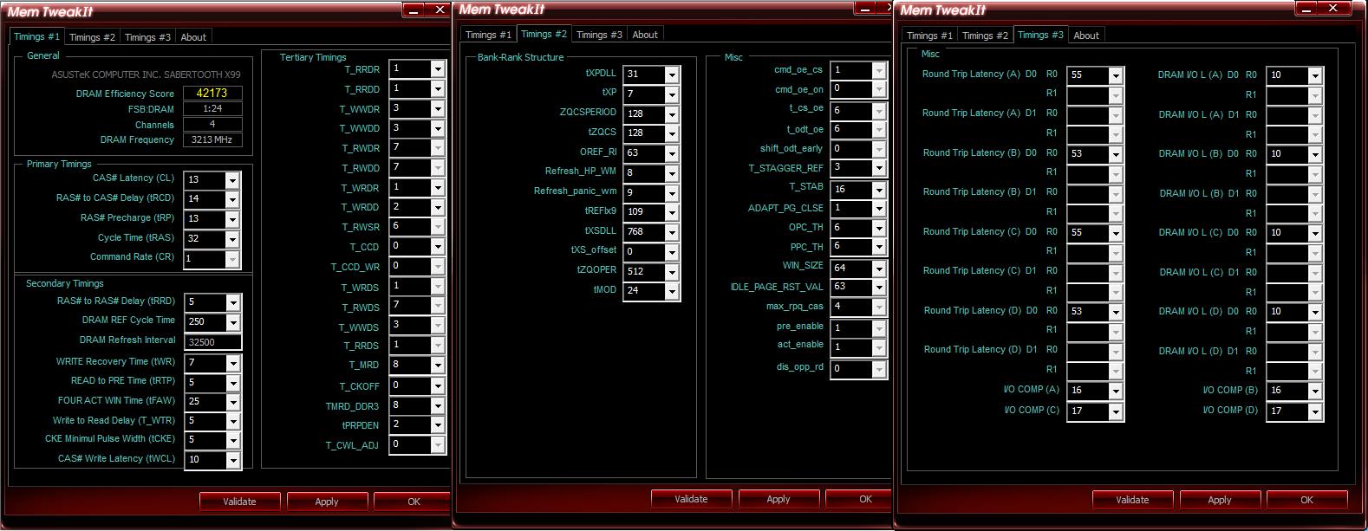Open CAS# Write Latency (tWCL) dropdown
Viewport: 1368px width, 531px height.
click(x=232, y=460)
